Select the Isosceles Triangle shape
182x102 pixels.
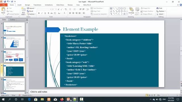[111, 11]
